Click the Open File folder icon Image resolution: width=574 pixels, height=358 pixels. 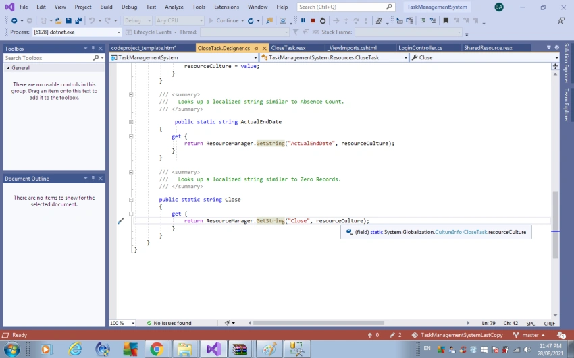pos(58,21)
